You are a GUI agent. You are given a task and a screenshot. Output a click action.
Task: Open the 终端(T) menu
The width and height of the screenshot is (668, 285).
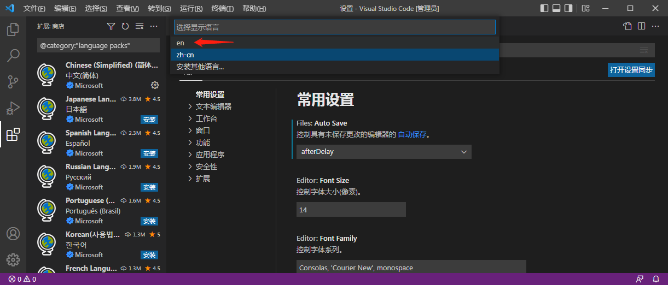click(222, 9)
